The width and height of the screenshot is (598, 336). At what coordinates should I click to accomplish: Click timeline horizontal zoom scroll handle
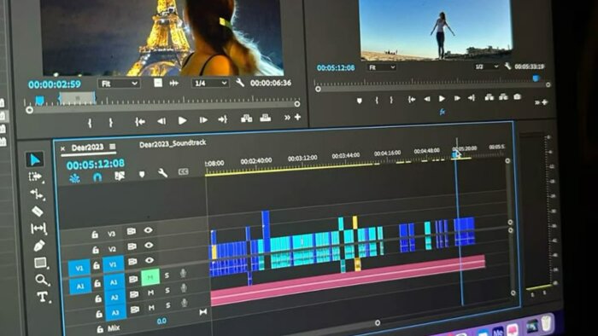[x=378, y=322]
